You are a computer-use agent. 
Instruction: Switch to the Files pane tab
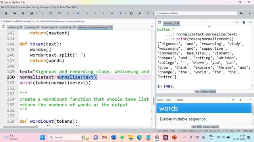194,127
